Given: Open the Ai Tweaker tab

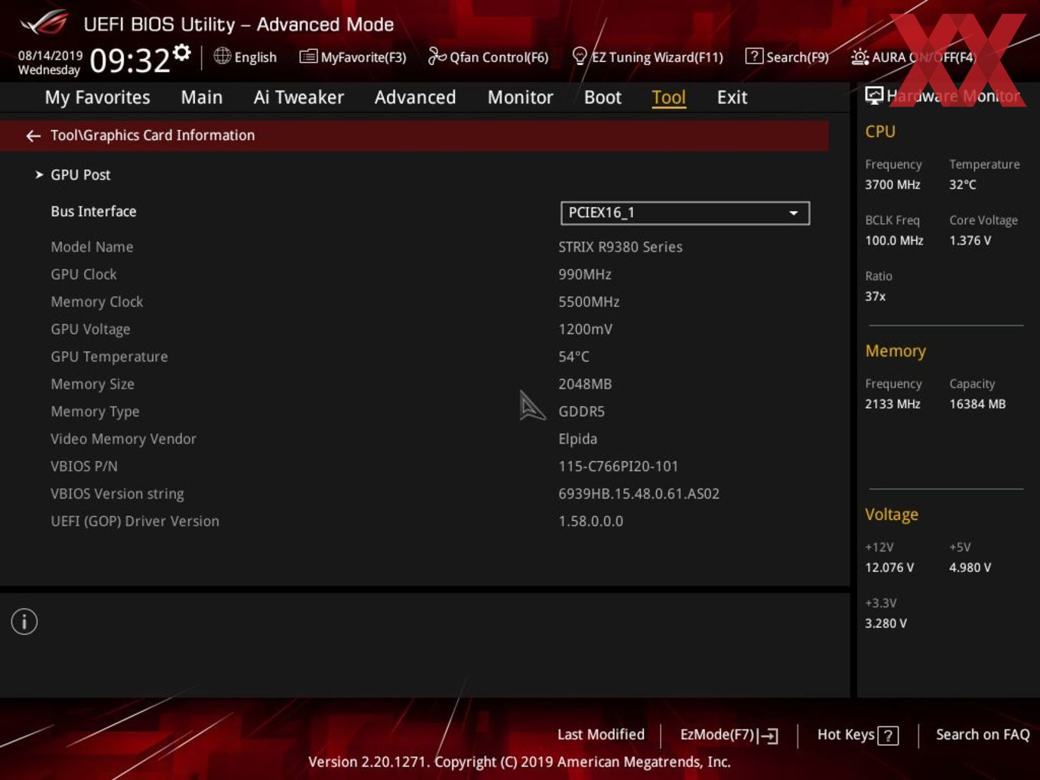Looking at the screenshot, I should pyautogui.click(x=299, y=98).
